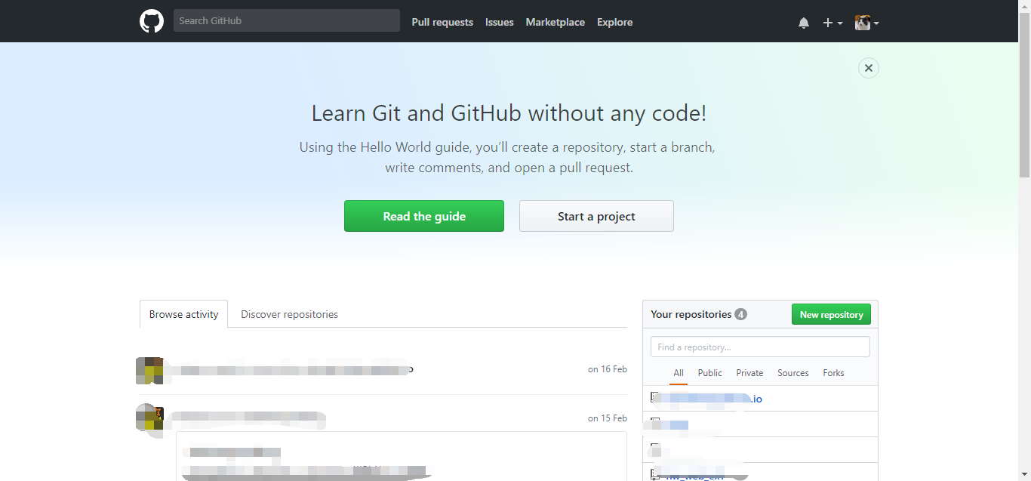Click the 'on 16 Feb' timestamp
The width and height of the screenshot is (1031, 481).
608,369
